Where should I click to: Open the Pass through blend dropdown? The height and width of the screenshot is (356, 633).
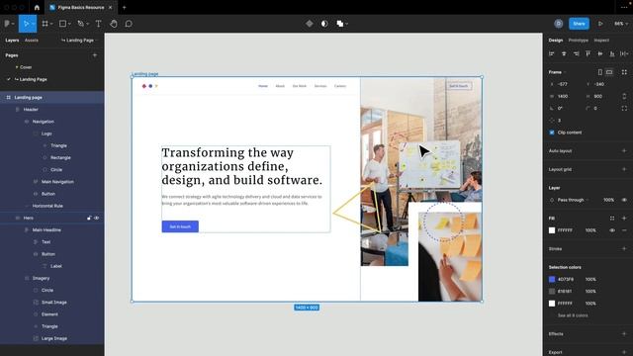pyautogui.click(x=574, y=200)
